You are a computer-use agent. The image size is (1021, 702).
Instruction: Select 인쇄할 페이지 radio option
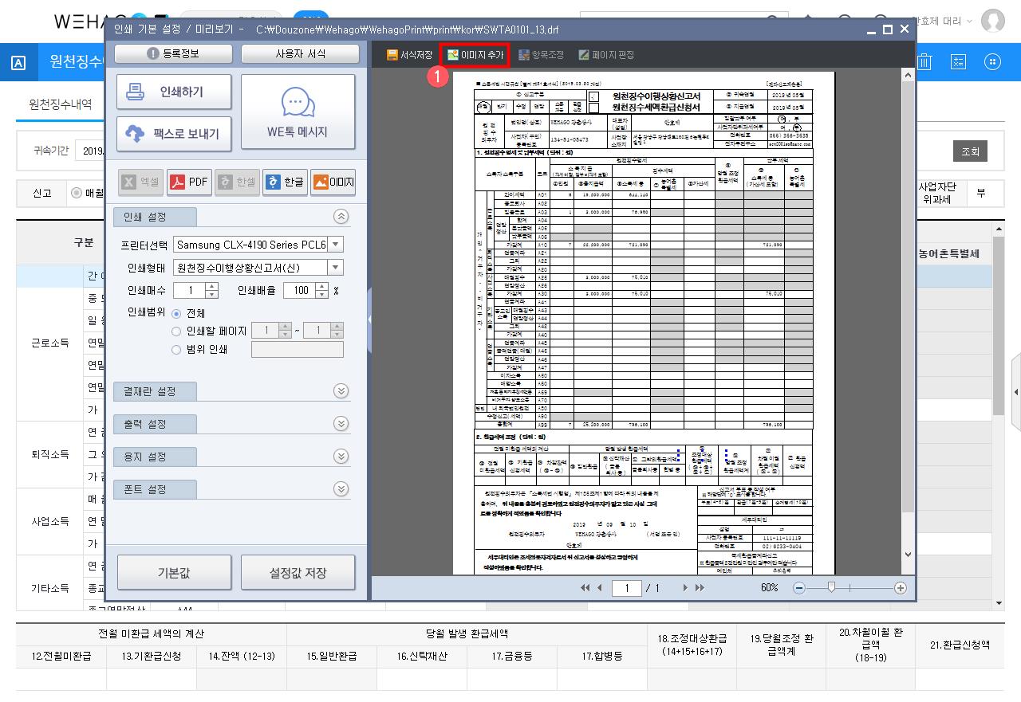(176, 331)
